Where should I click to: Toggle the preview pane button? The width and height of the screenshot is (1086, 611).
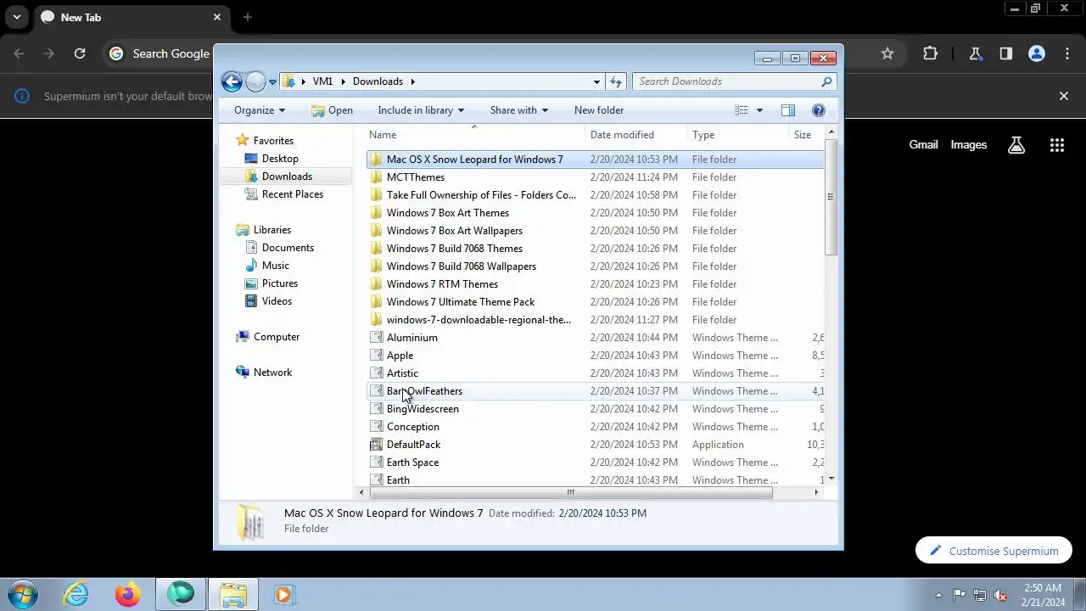tap(788, 110)
